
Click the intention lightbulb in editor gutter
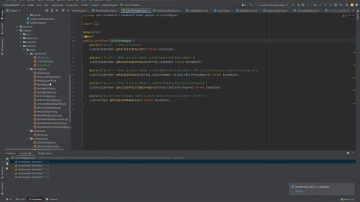click(85, 36)
